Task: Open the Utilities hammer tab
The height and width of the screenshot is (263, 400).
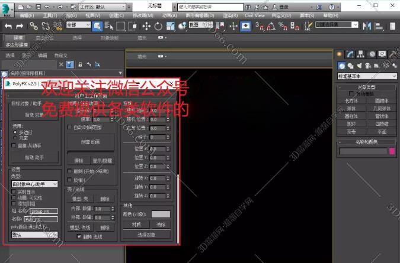Action: tap(392, 54)
